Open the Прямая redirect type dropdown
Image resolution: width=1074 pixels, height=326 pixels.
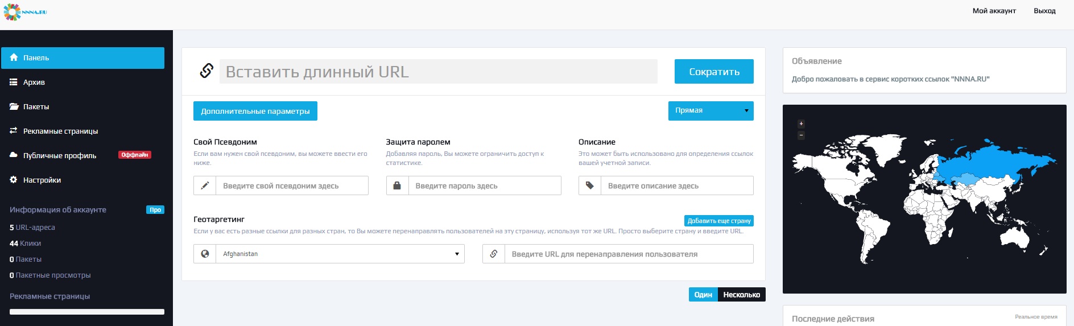711,111
